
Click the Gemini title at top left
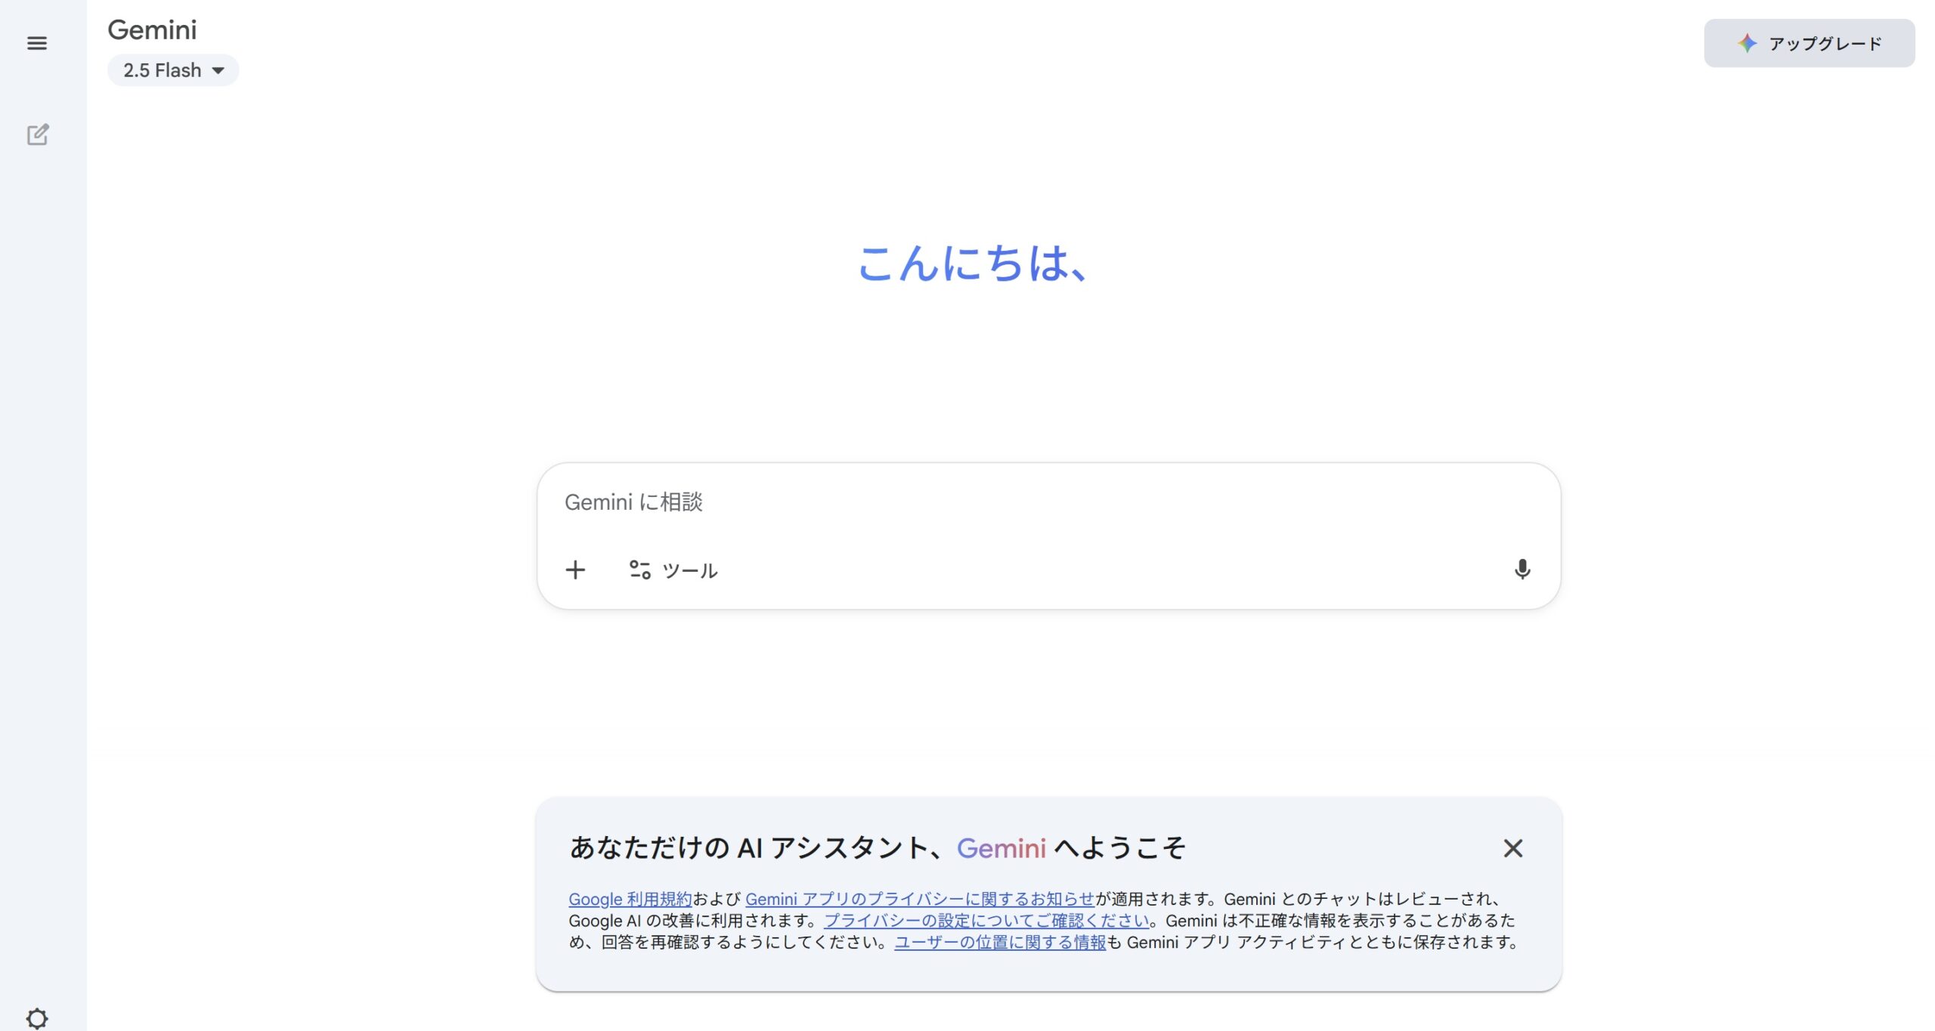152,29
